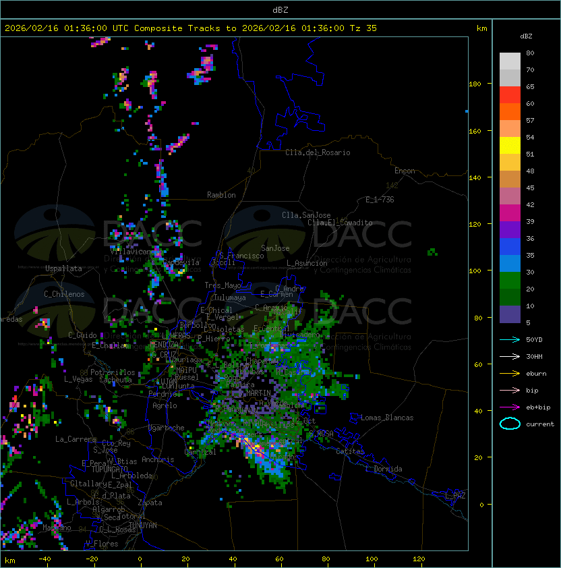The width and height of the screenshot is (561, 568).
Task: Pick the light gray 70-80 dBZ band
Action: pos(510,61)
